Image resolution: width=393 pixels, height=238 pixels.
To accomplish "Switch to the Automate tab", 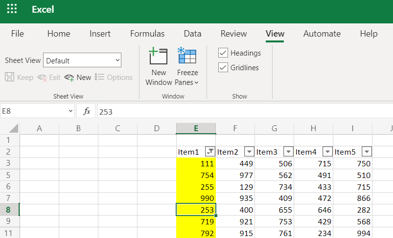I will pyautogui.click(x=322, y=34).
